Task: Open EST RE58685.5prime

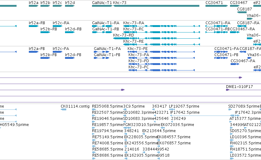Action: pyautogui.click(x=108, y=150)
